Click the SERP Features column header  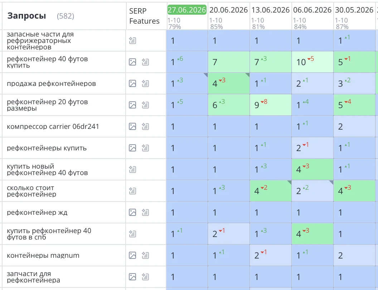(144, 16)
